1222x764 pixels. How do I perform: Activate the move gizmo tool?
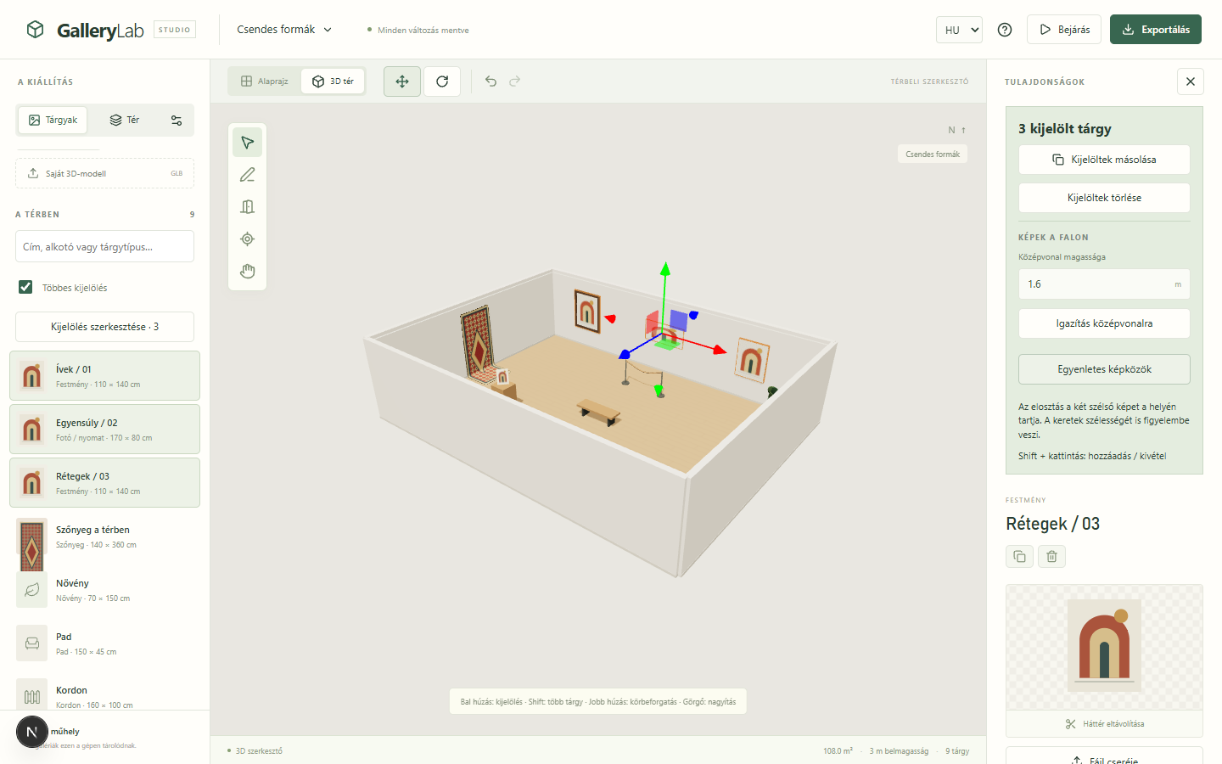tap(402, 81)
